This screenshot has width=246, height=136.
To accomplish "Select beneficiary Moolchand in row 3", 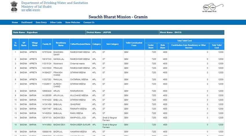I will 58,64.
